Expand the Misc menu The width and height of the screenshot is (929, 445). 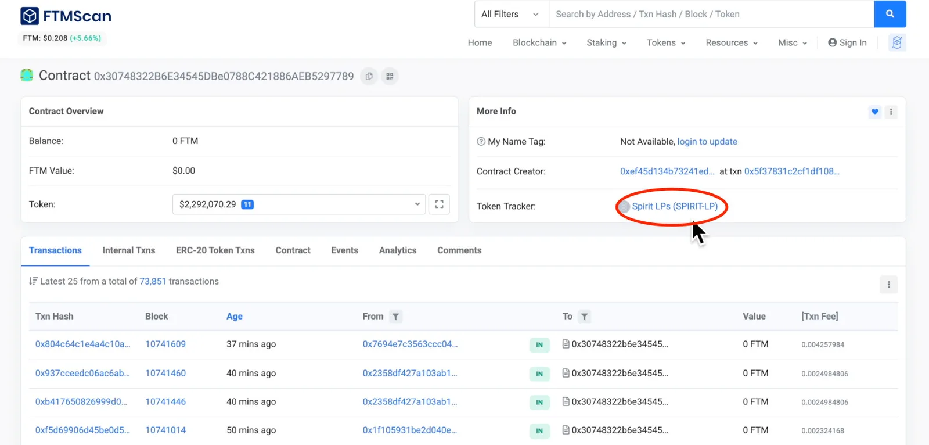point(793,42)
